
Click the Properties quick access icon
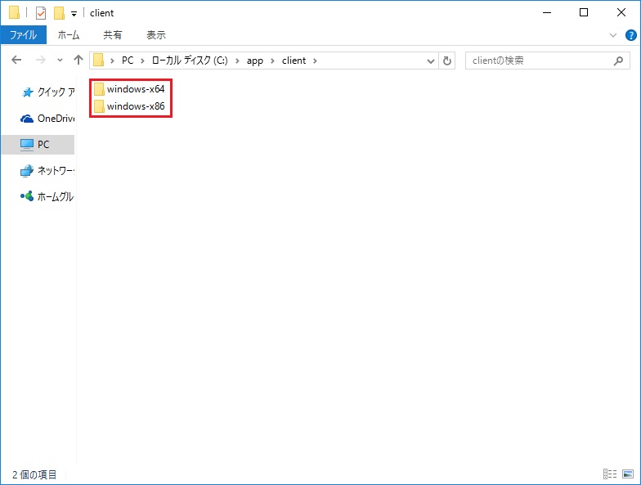41,13
